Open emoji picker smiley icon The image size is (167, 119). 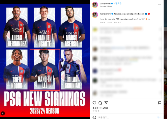94,117
